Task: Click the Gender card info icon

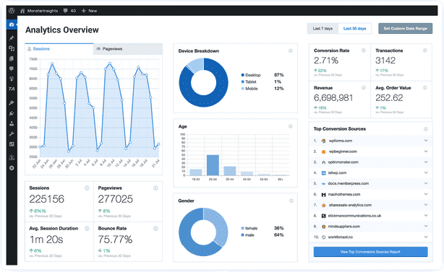Action: [291, 201]
